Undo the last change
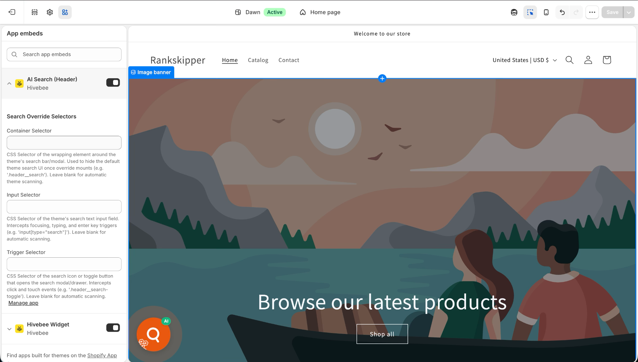 [x=562, y=12]
